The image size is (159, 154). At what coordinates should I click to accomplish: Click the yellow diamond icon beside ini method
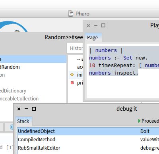pyautogui.click(x=72, y=75)
